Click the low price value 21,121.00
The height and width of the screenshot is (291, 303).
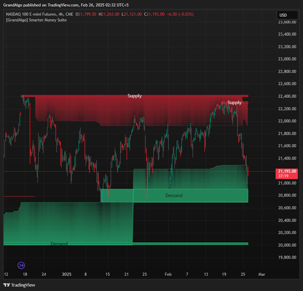tap(133, 14)
